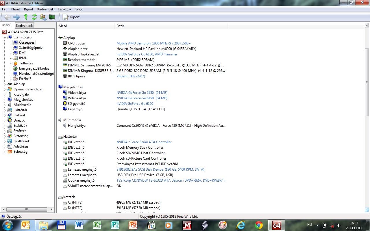Select the Érzékelő sensor icon
Image resolution: width=370 pixels, height=231 pixels.
[15, 79]
